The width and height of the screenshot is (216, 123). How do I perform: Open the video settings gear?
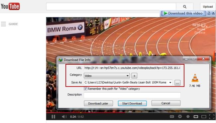180,117
